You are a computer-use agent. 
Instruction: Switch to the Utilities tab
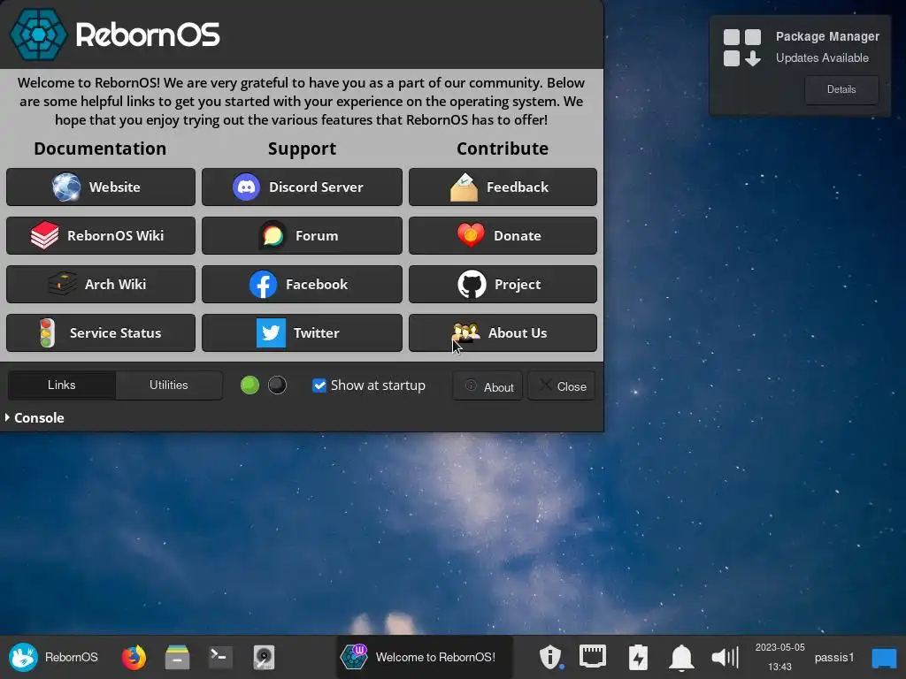(169, 385)
